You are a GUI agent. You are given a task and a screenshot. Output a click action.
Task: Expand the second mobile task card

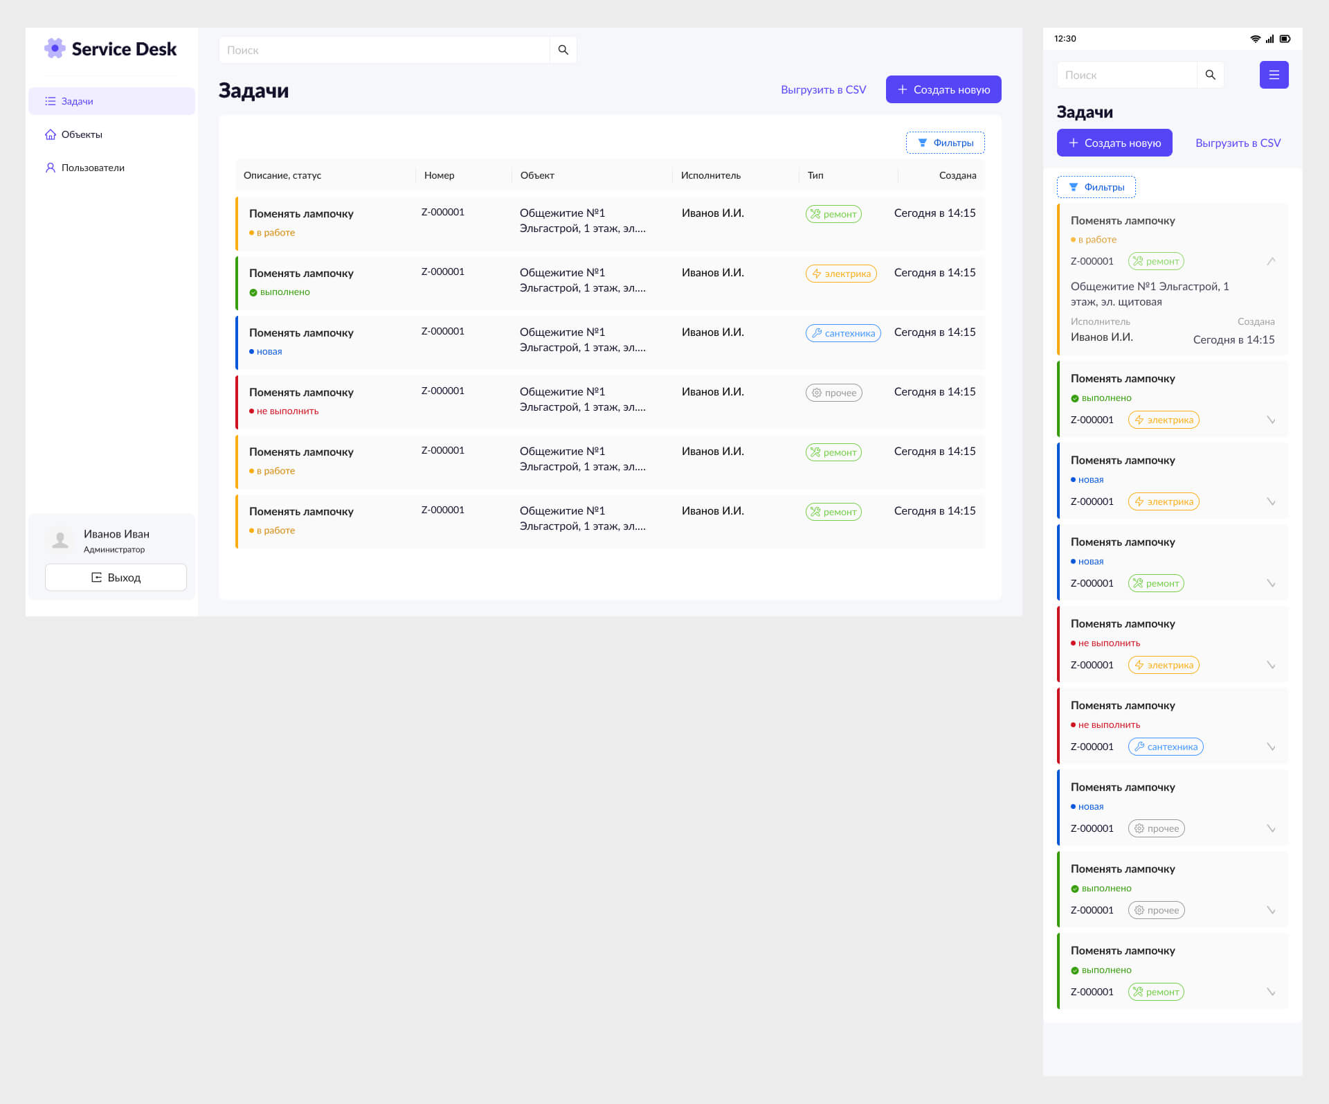tap(1271, 420)
